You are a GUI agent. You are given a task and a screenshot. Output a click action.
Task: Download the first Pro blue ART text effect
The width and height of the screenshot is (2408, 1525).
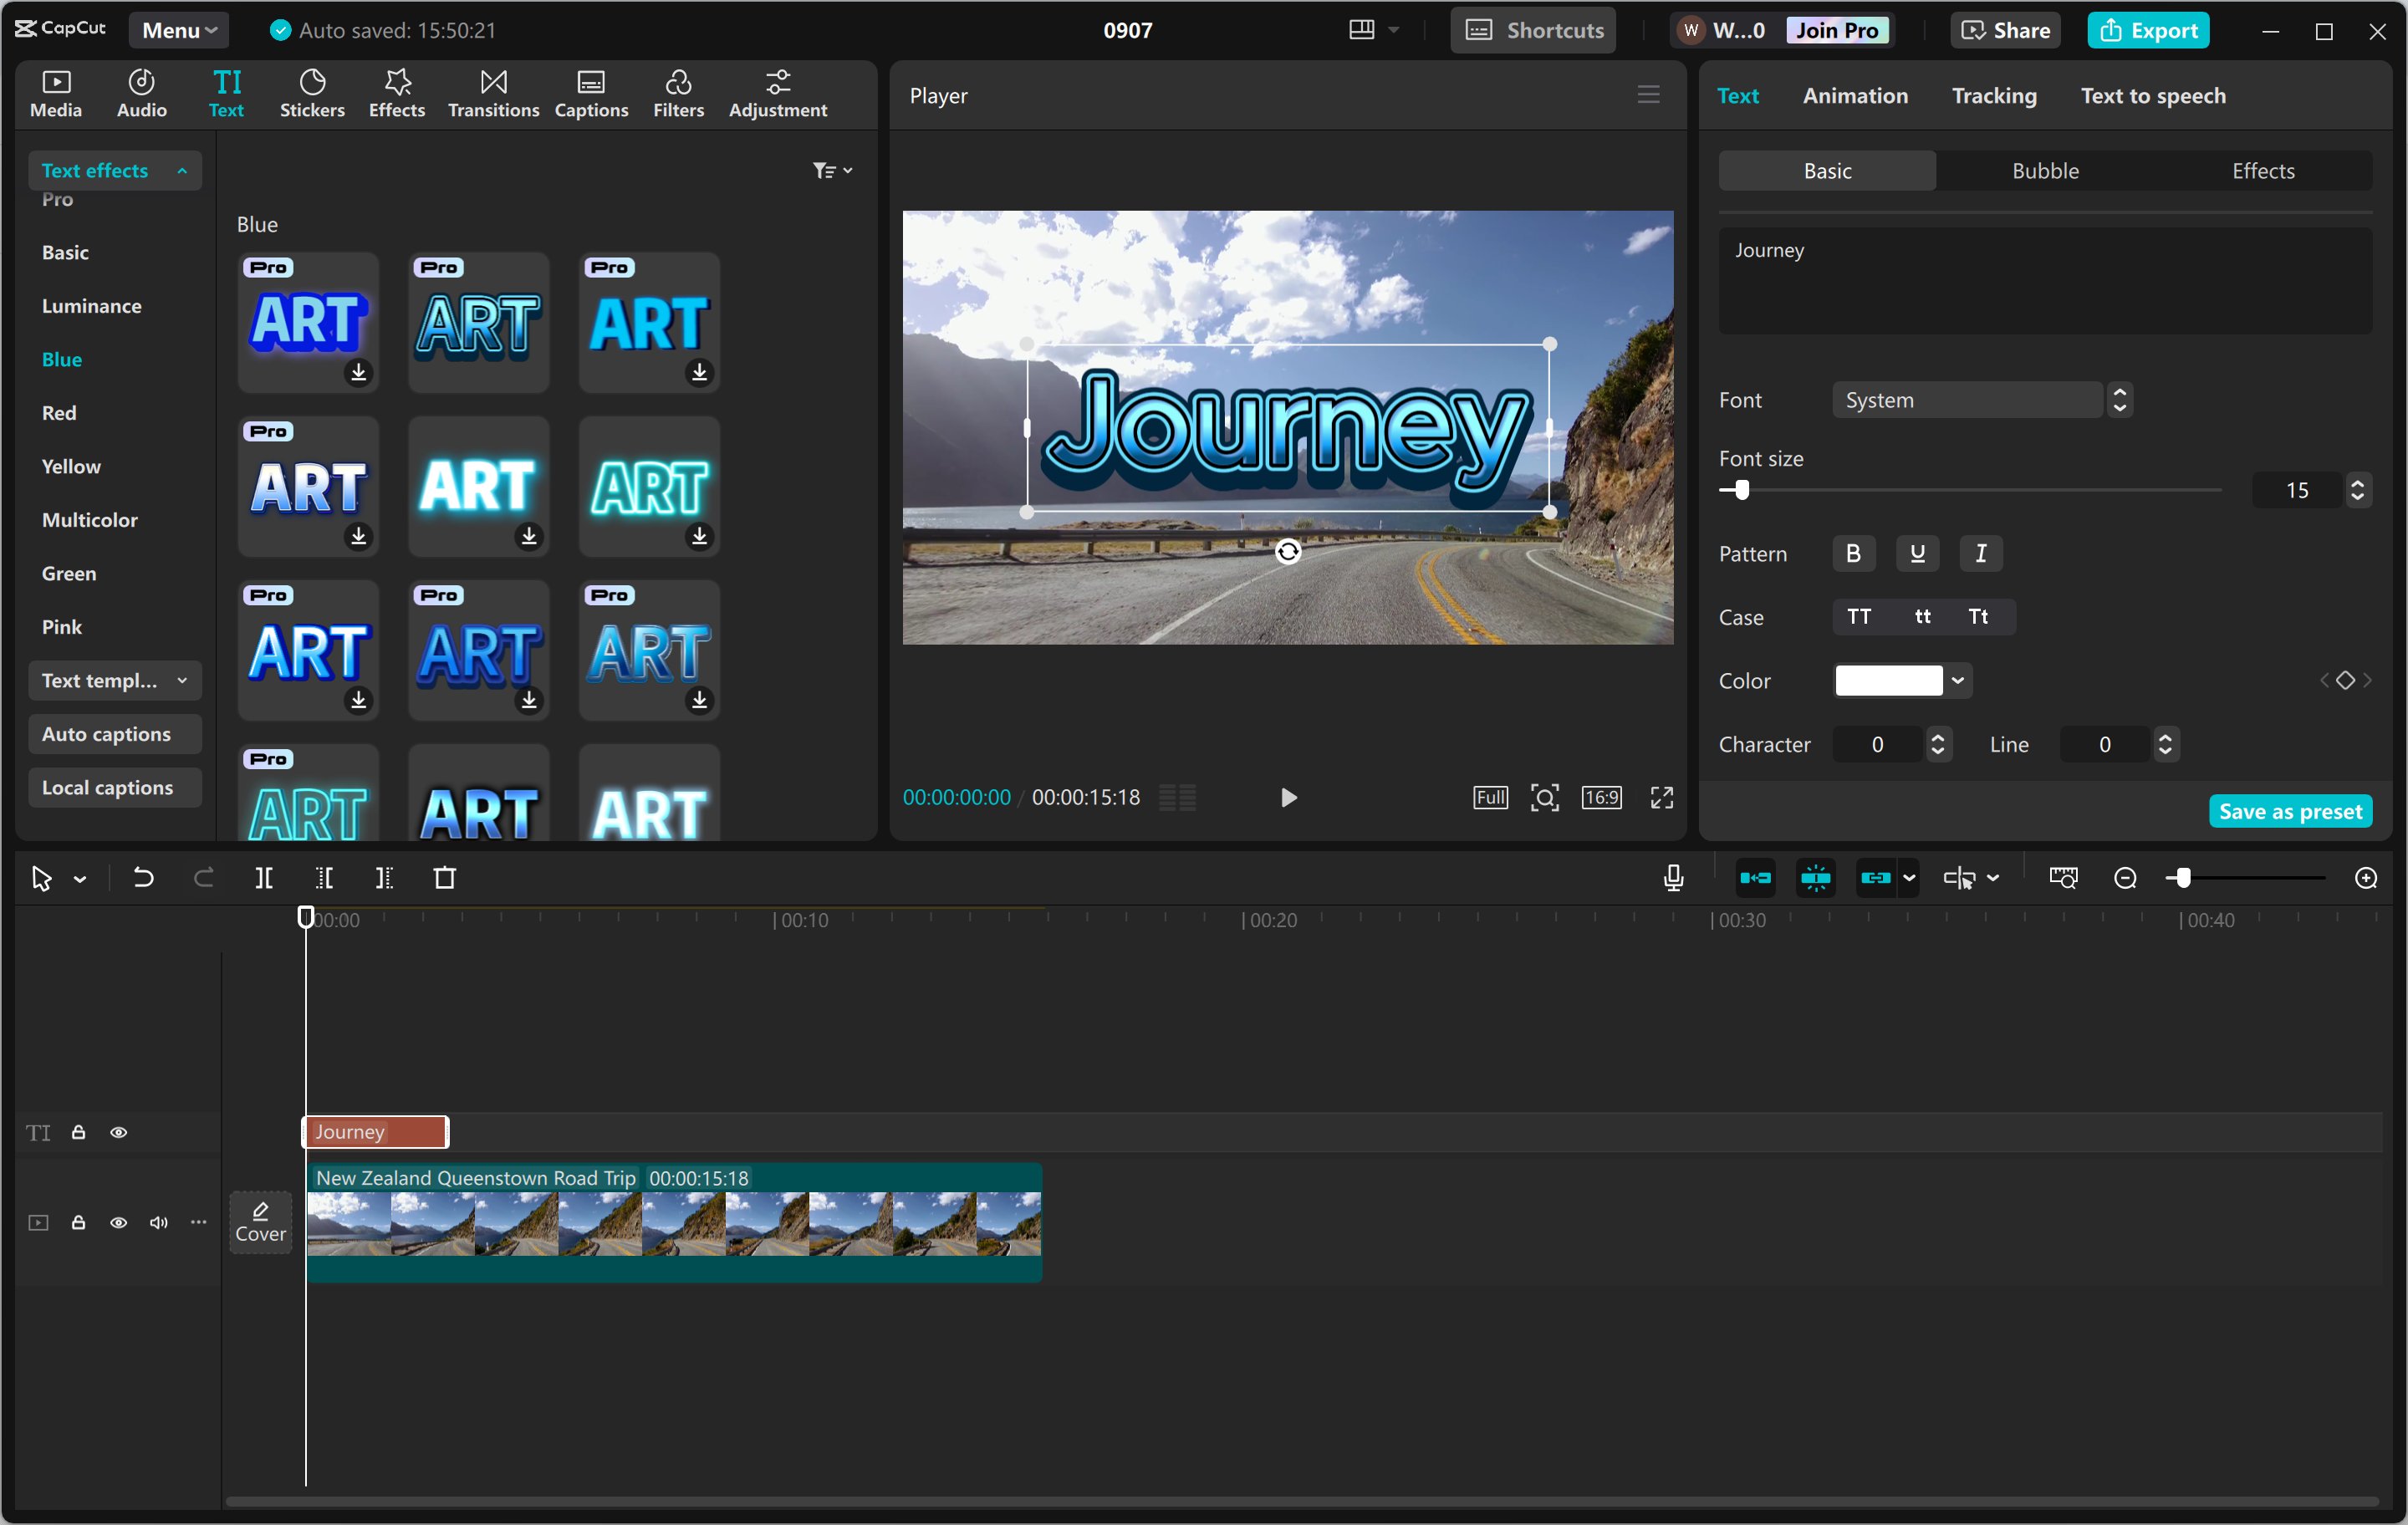coord(359,374)
